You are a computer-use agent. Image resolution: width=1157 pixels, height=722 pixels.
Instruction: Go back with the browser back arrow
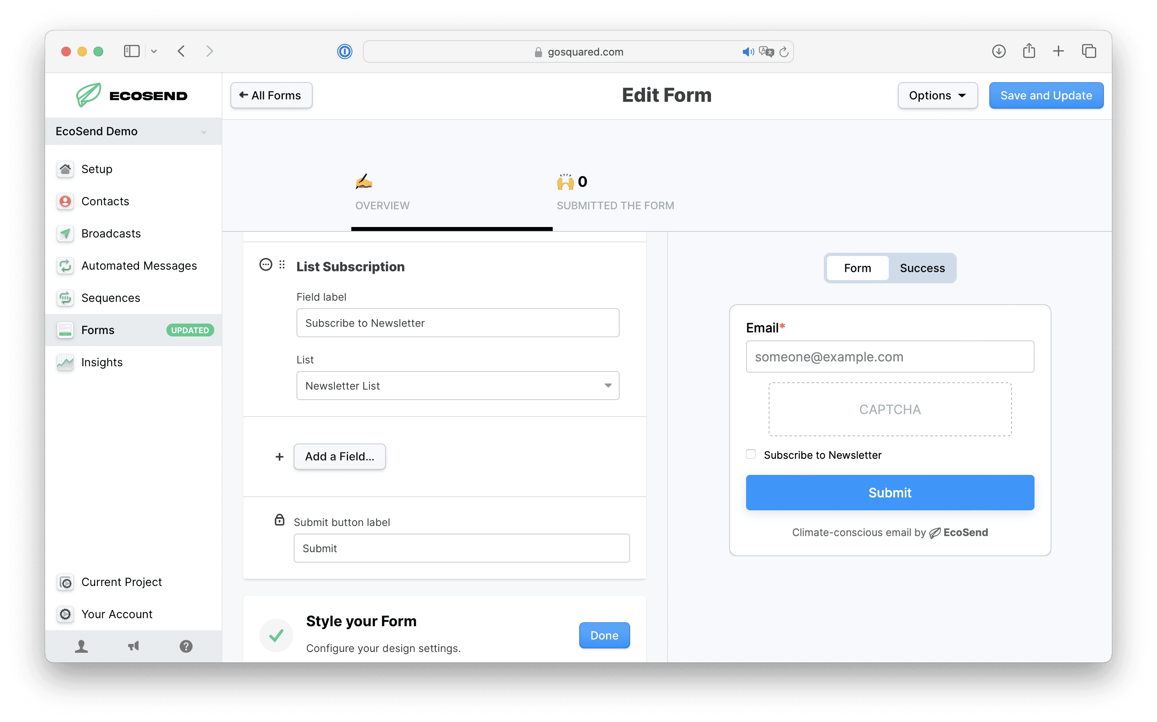(x=181, y=51)
